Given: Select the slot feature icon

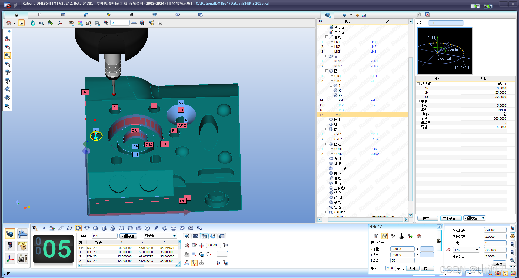Looking at the screenshot, I should 130,228.
